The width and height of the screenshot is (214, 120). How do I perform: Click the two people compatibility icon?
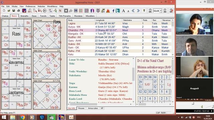(92, 11)
